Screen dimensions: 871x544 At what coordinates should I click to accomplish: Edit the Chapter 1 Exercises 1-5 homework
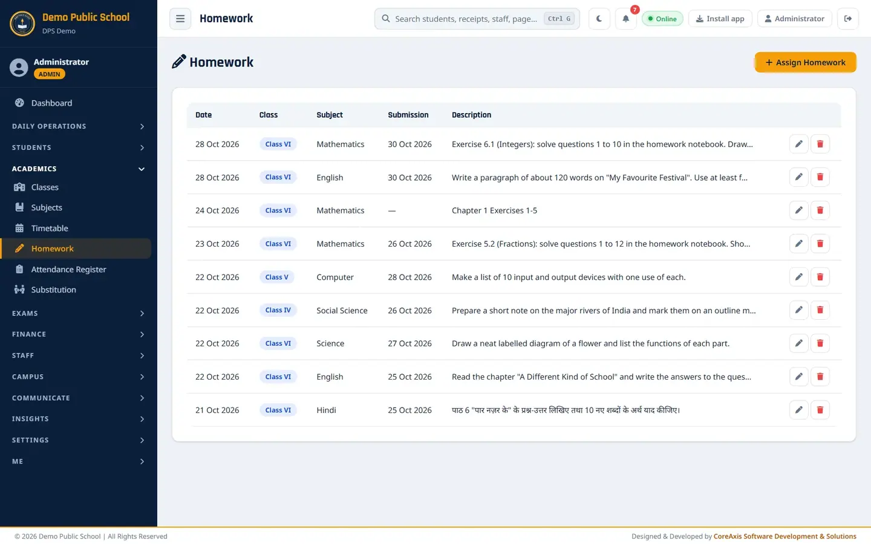coord(799,210)
